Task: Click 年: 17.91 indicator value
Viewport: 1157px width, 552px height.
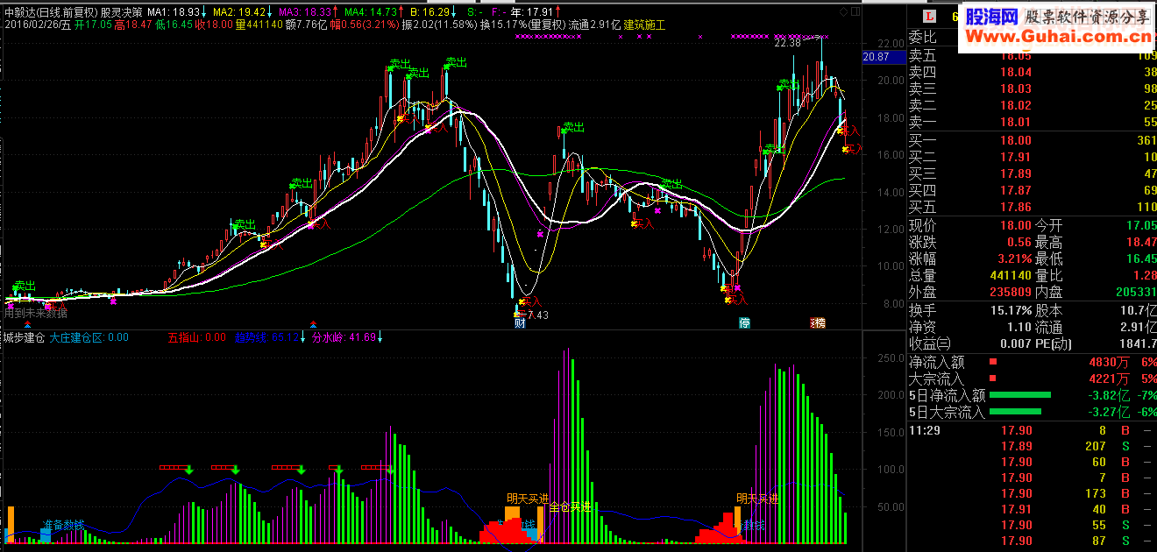Action: pos(531,12)
